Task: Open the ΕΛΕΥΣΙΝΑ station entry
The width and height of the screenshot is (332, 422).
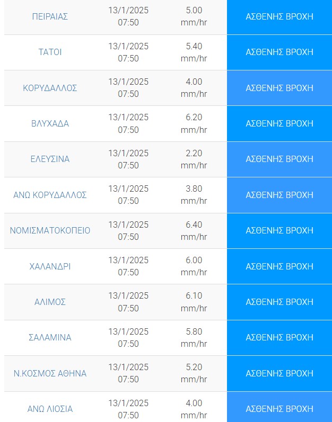Action: (x=50, y=159)
